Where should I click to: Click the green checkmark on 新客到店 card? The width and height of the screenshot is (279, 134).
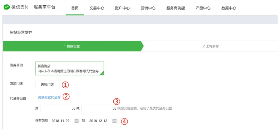(102, 73)
